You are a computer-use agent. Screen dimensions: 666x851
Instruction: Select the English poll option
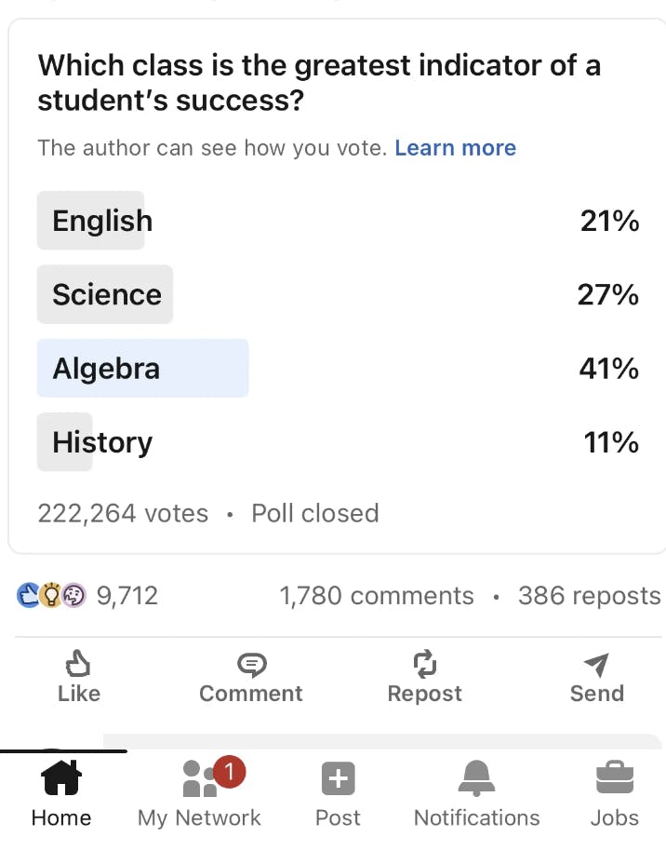339,221
